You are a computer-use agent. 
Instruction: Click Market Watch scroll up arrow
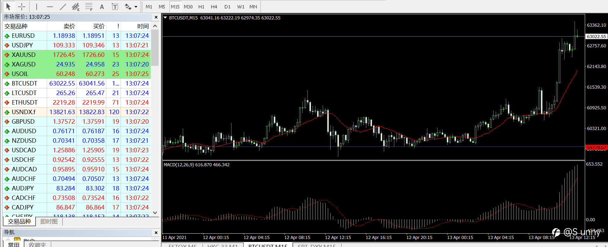pos(155,26)
